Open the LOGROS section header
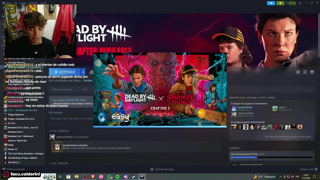Image resolution: width=320 pixels, height=180 pixels. (x=234, y=148)
